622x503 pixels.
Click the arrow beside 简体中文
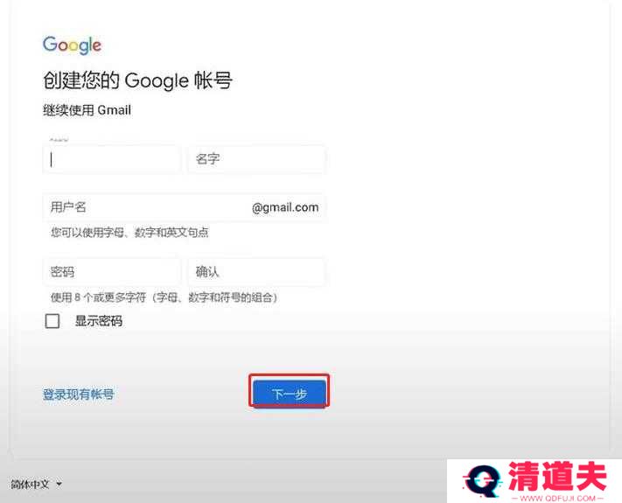tap(59, 484)
